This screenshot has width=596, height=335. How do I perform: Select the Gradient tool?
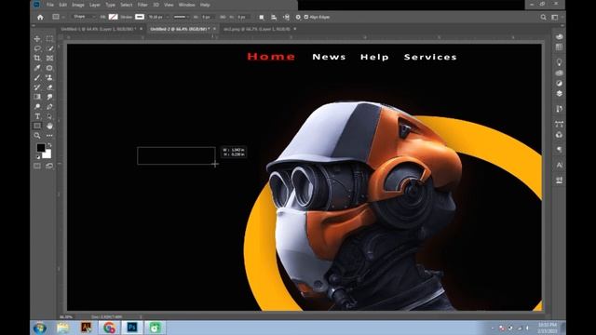[37, 97]
